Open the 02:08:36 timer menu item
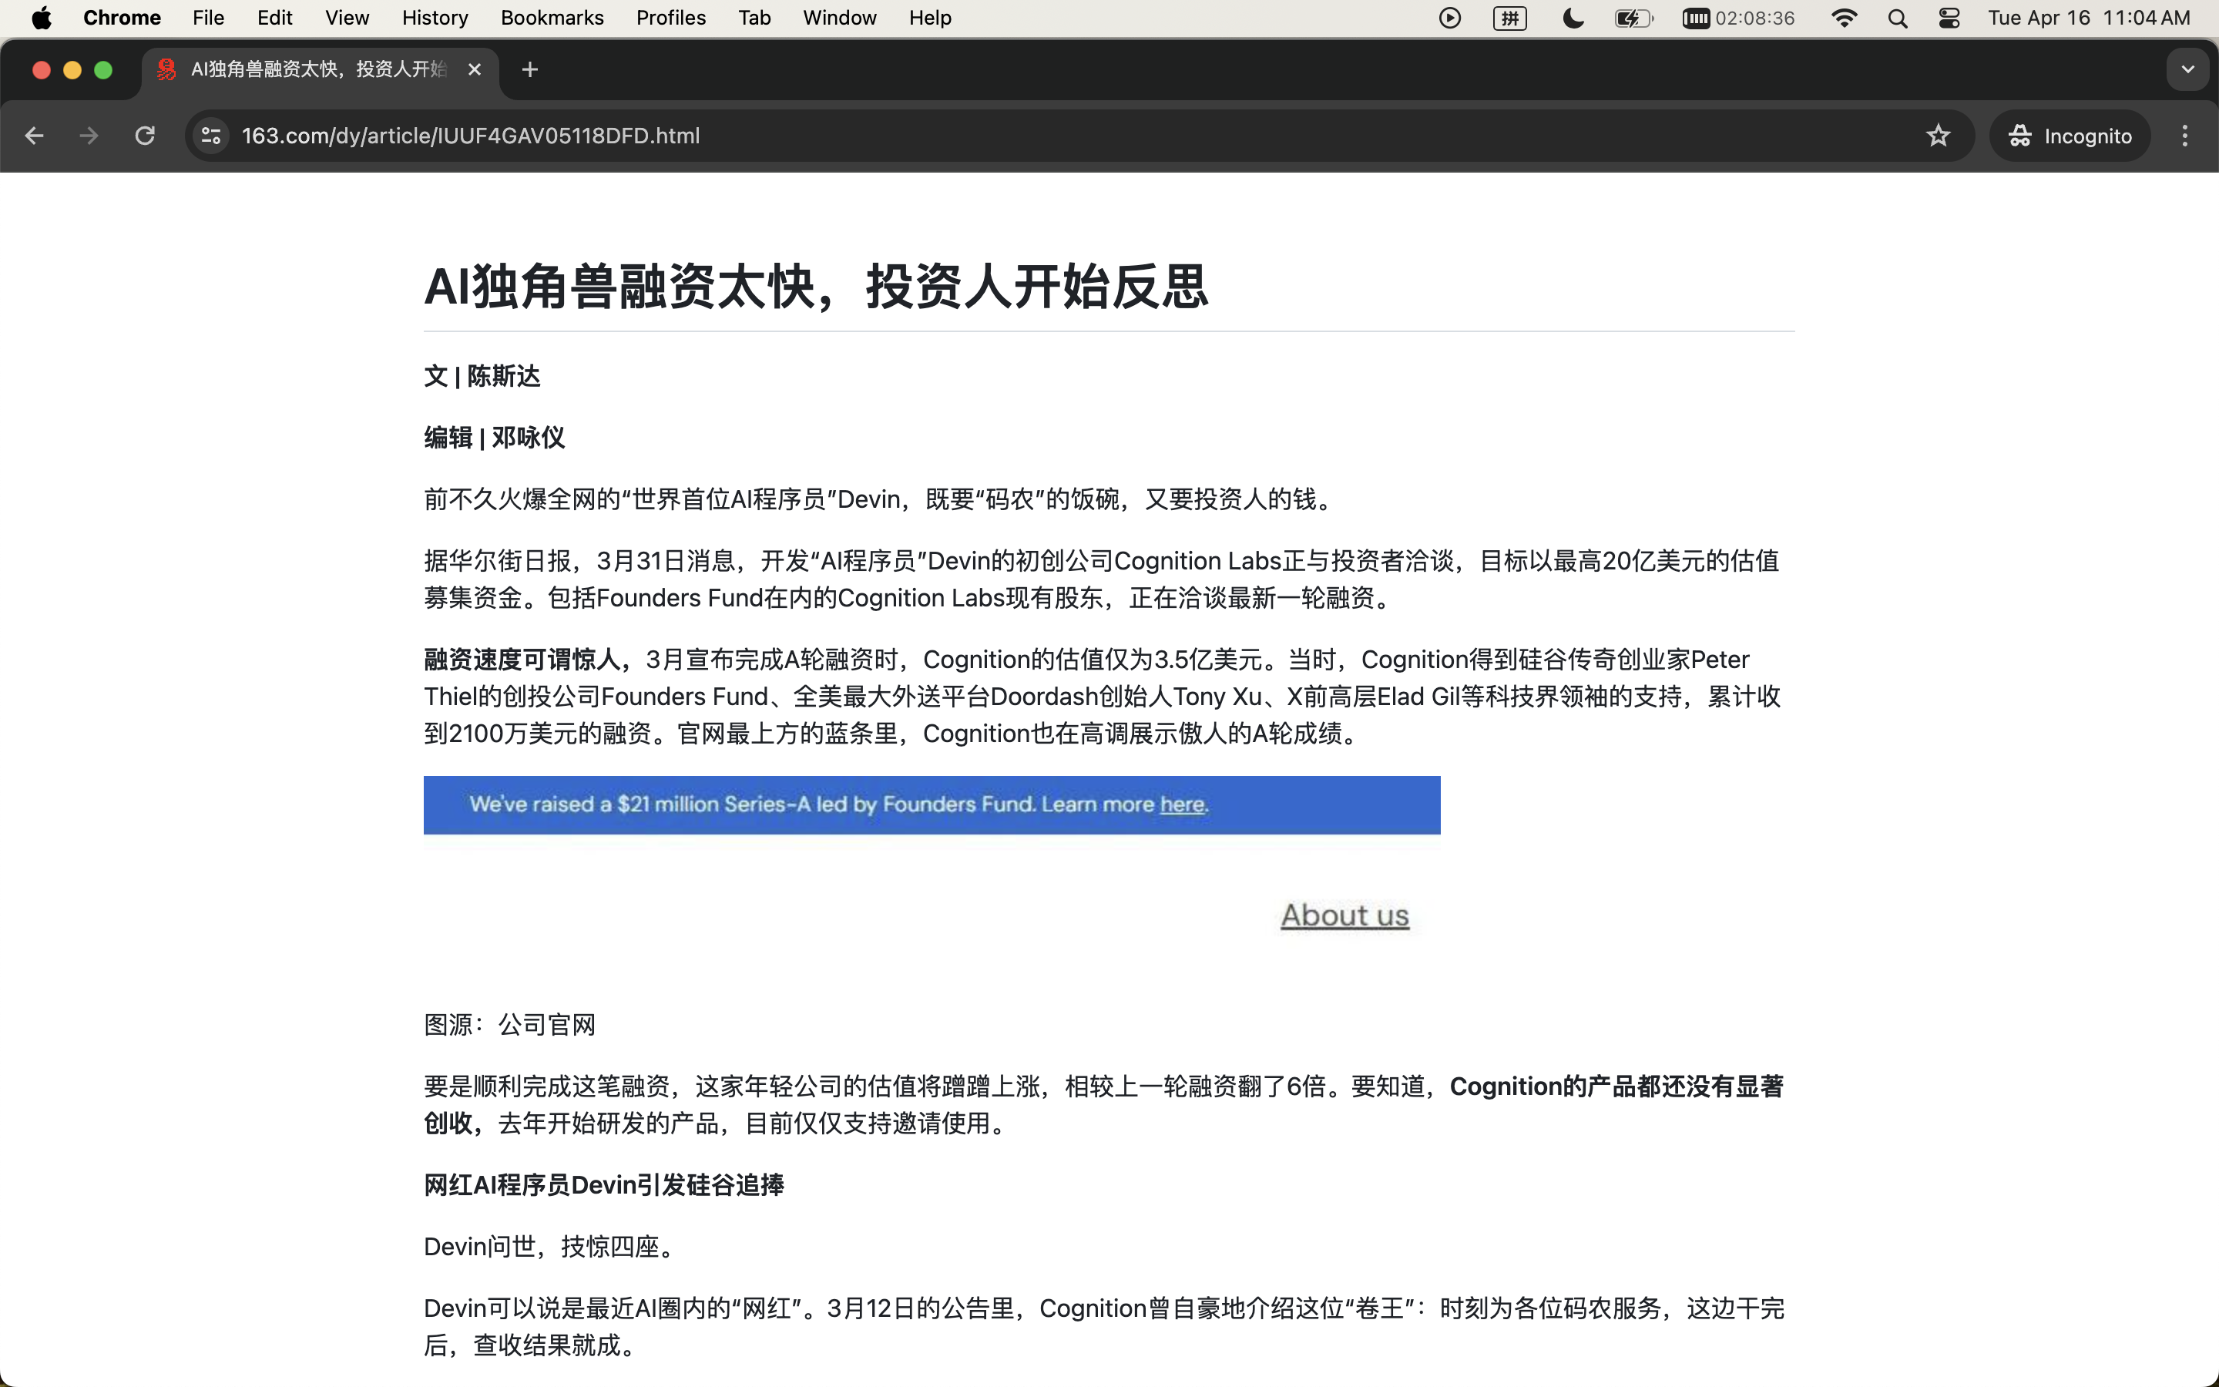The height and width of the screenshot is (1387, 2219). tap(1738, 18)
